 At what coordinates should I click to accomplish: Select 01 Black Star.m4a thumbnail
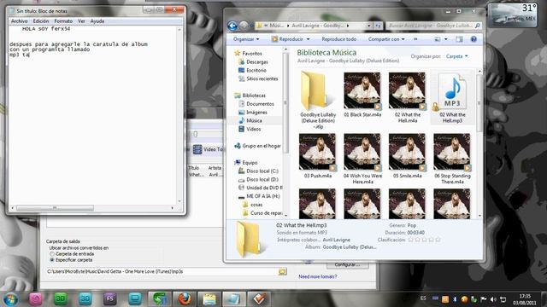(x=362, y=90)
